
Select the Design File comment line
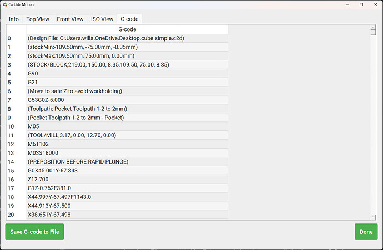127,38
